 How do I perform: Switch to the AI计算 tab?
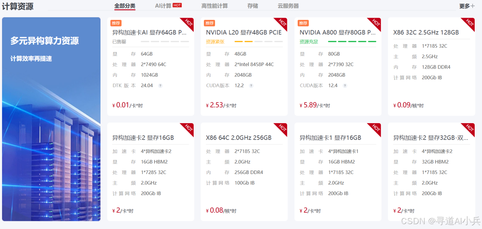point(163,6)
